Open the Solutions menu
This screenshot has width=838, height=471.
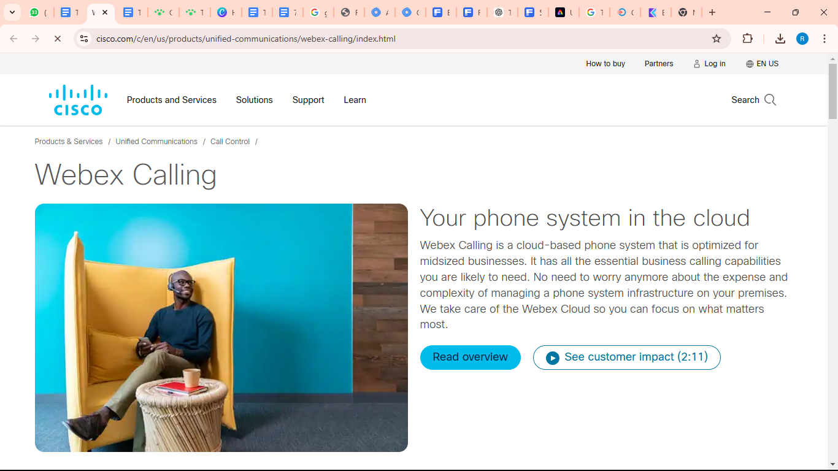254,100
